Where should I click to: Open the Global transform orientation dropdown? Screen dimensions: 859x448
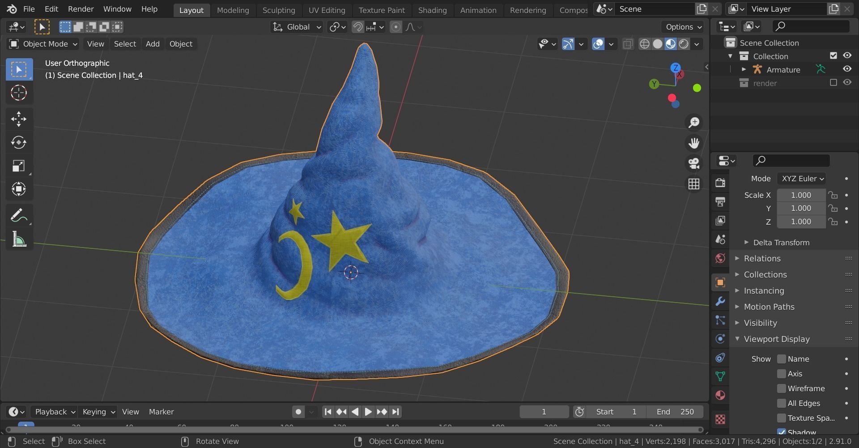pos(296,27)
